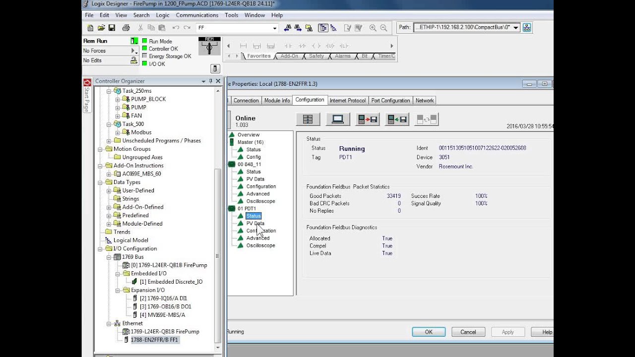Image resolution: width=635 pixels, height=357 pixels.
Task: Click the Cut scissors icon
Action: click(x=140, y=28)
